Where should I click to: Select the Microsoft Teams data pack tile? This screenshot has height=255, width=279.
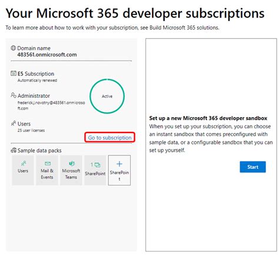coord(71,170)
